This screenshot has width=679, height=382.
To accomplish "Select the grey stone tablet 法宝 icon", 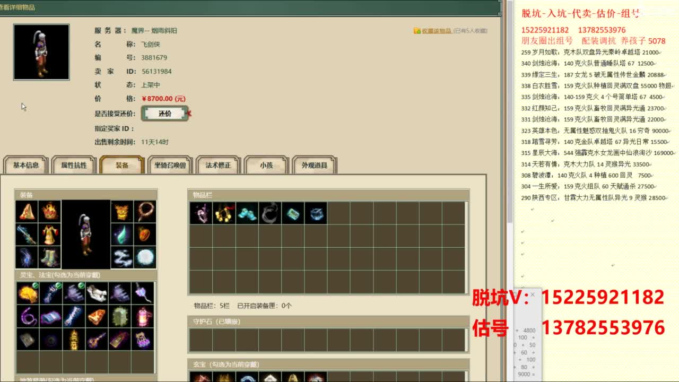I will [x=28, y=340].
